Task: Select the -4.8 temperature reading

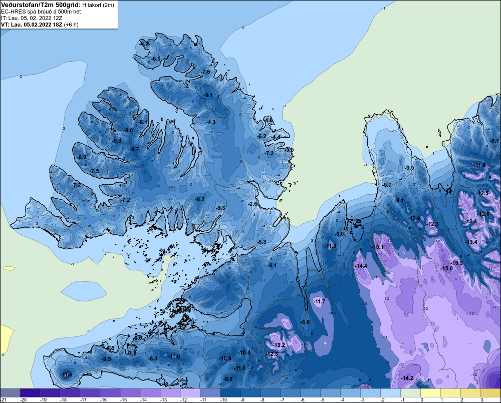Action: coord(269,120)
